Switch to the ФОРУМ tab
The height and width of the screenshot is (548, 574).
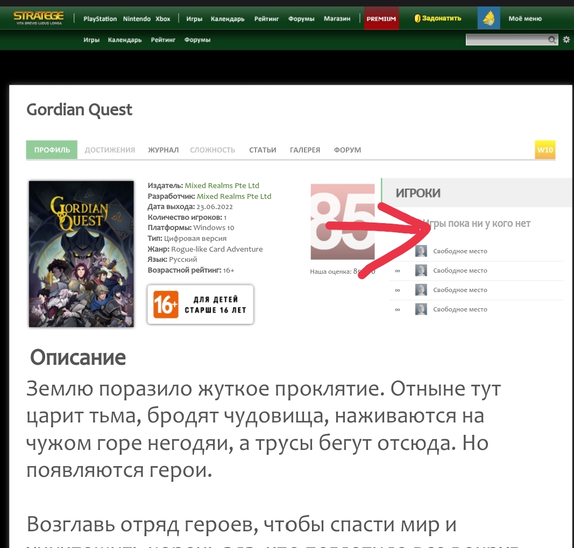[x=348, y=150]
